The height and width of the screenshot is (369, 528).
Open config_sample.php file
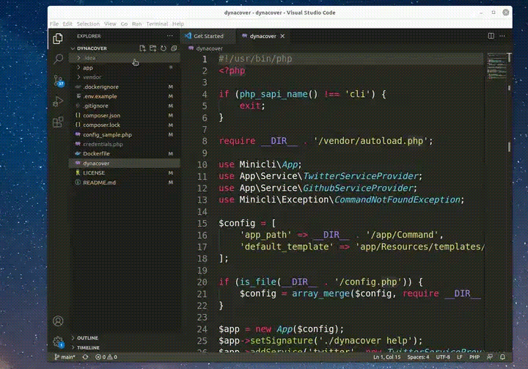125,135
